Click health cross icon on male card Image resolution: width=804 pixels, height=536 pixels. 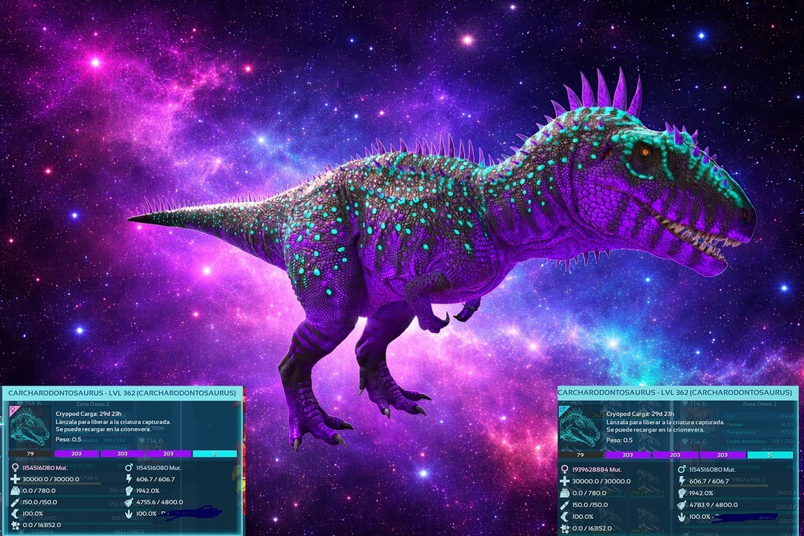(x=565, y=481)
